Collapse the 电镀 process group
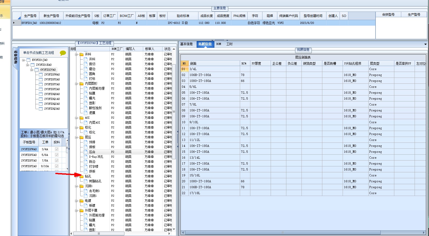Screen dimensions: 429x236 point(76,201)
